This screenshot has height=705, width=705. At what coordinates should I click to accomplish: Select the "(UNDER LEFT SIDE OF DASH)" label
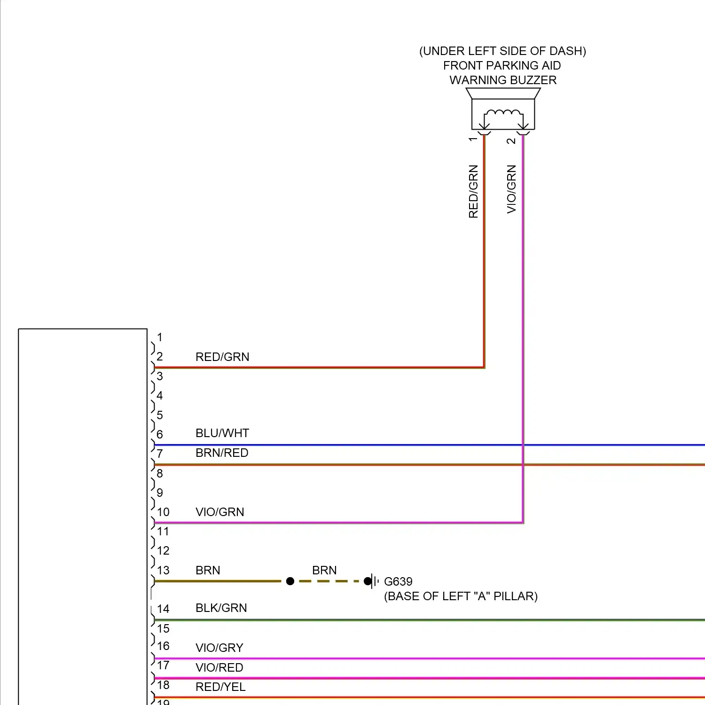(502, 51)
